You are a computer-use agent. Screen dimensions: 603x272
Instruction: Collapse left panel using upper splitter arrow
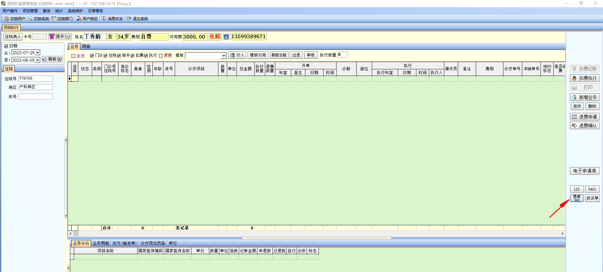pyautogui.click(x=66, y=140)
